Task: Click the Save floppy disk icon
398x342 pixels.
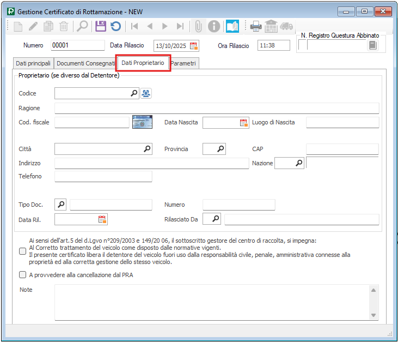Action: (100, 26)
